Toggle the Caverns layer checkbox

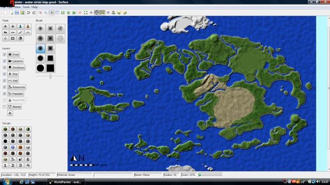5,61
